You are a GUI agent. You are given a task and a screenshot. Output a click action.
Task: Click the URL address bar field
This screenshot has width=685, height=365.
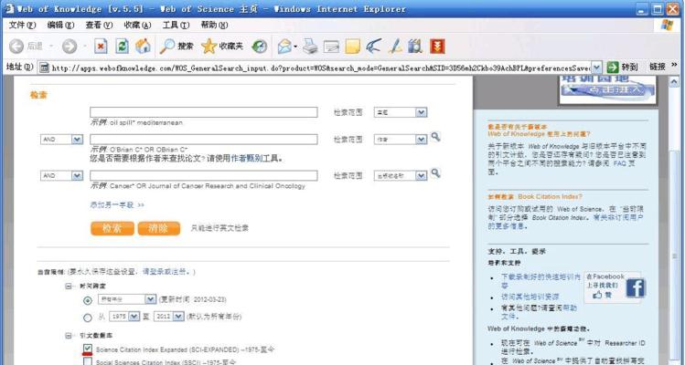320,68
